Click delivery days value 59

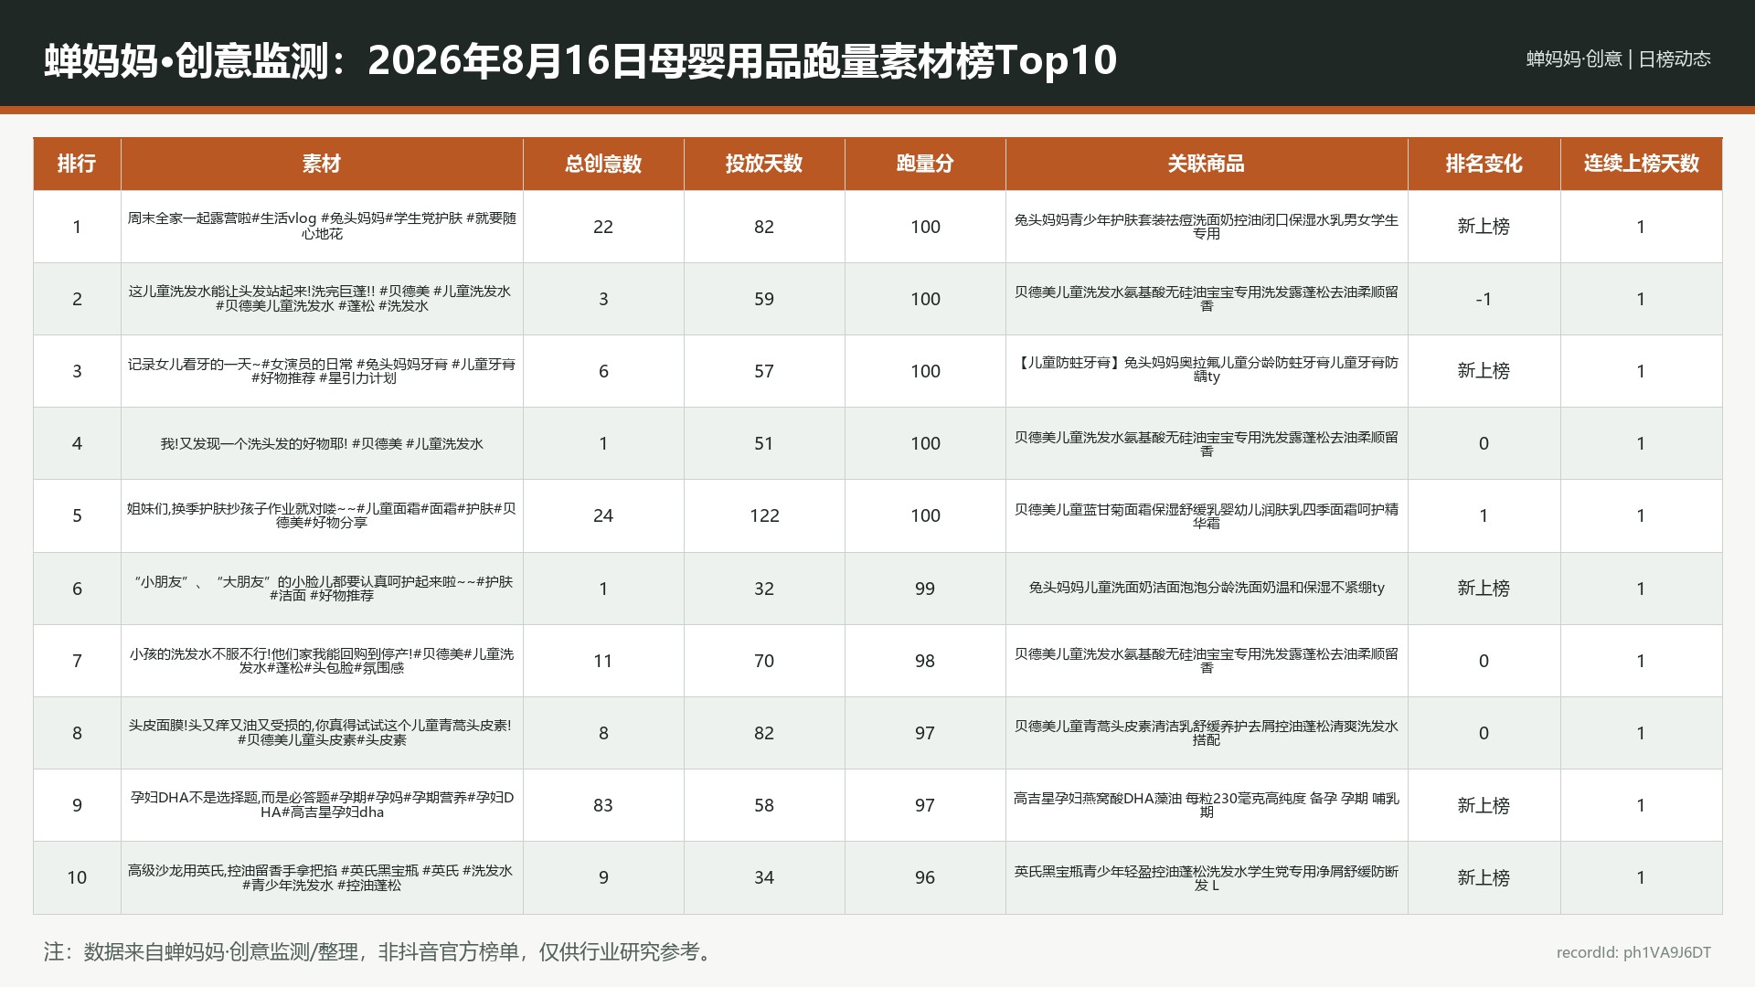(764, 299)
